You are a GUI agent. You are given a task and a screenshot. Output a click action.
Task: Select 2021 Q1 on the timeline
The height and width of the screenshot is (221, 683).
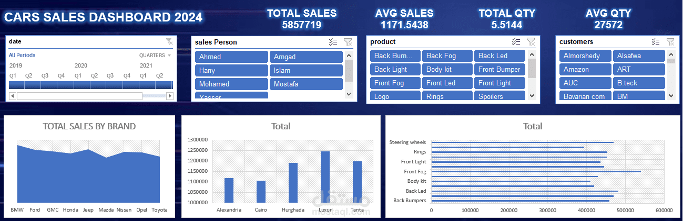pos(148,85)
